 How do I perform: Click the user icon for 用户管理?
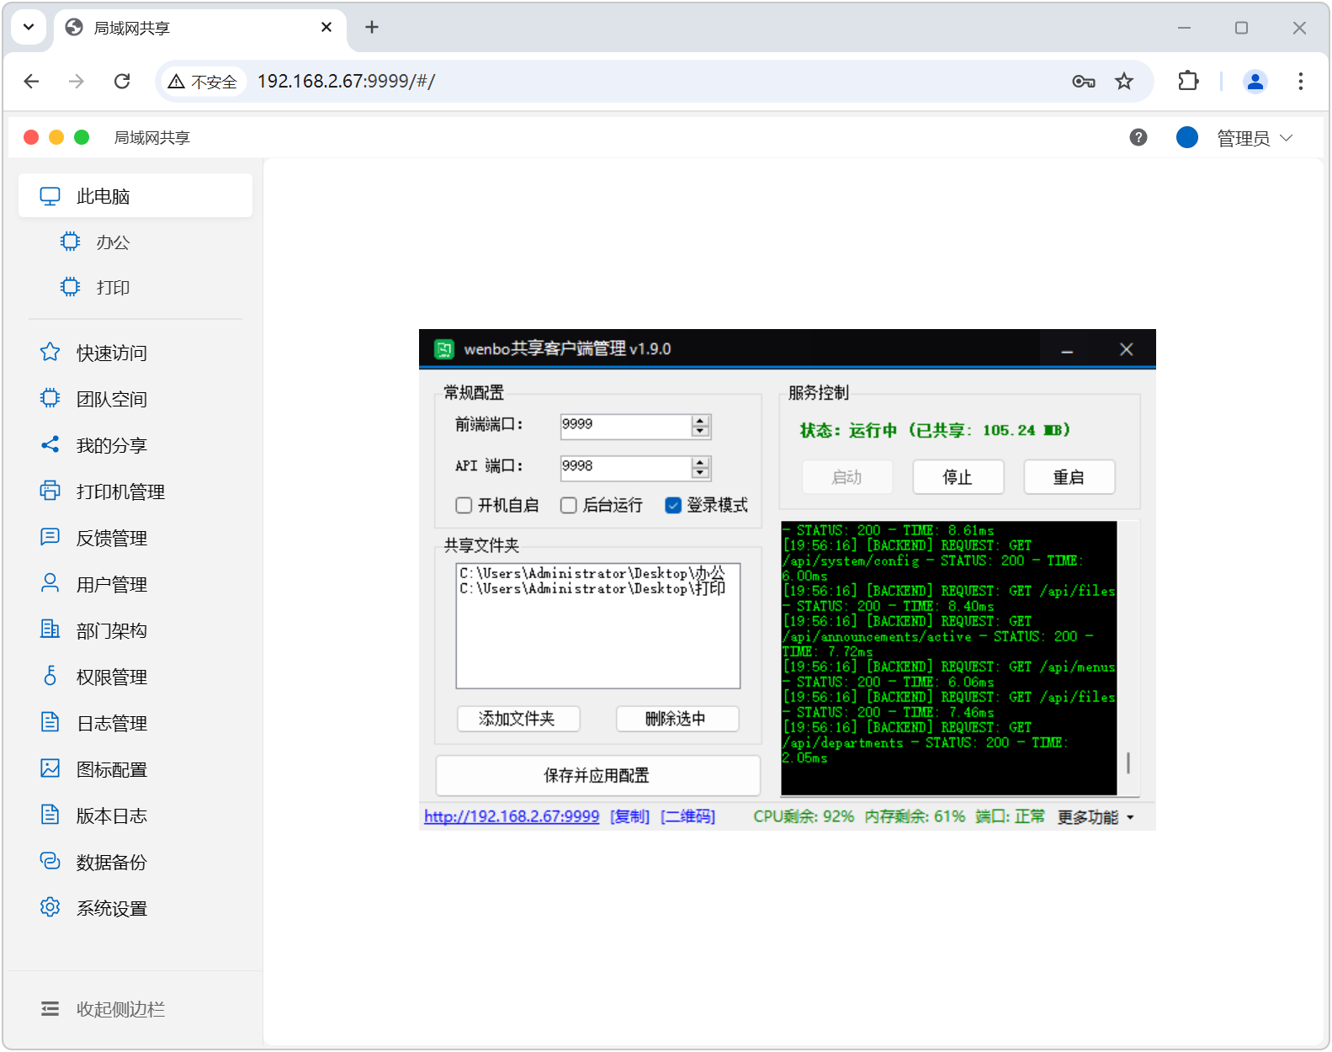(50, 583)
